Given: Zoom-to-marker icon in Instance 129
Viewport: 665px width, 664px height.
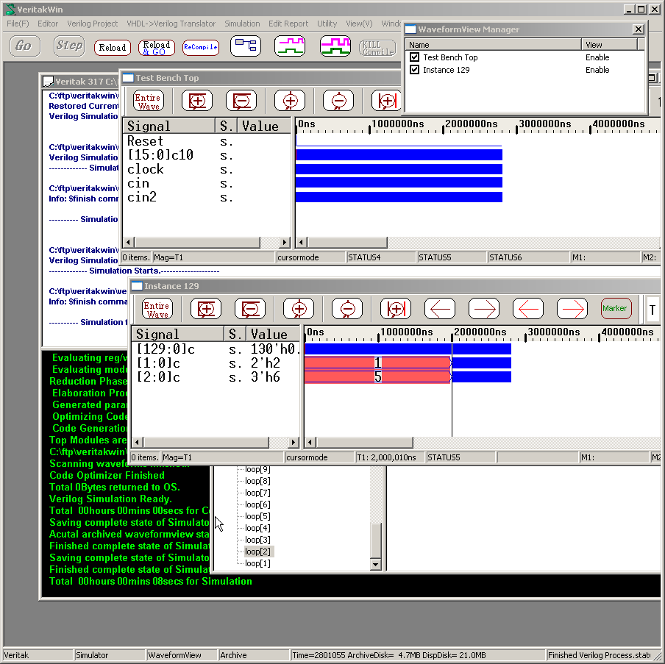Looking at the screenshot, I should [x=396, y=309].
